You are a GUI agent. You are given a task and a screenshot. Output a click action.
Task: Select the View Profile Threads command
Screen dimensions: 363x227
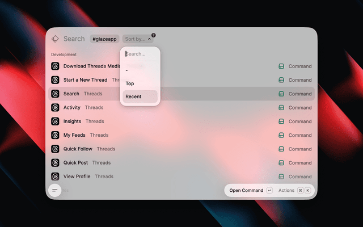[181, 176]
